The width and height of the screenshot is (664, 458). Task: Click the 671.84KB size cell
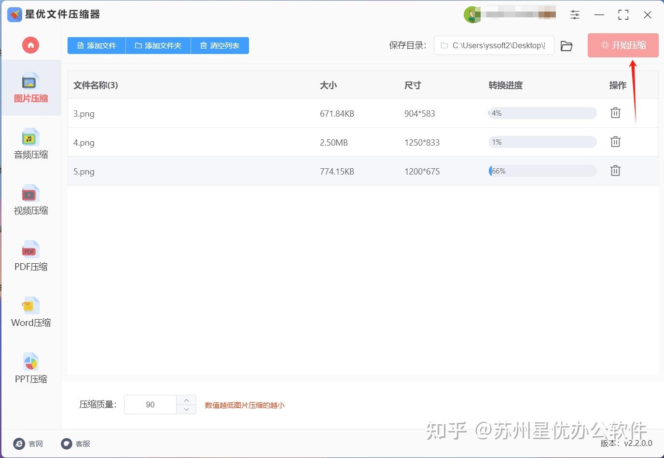(337, 114)
